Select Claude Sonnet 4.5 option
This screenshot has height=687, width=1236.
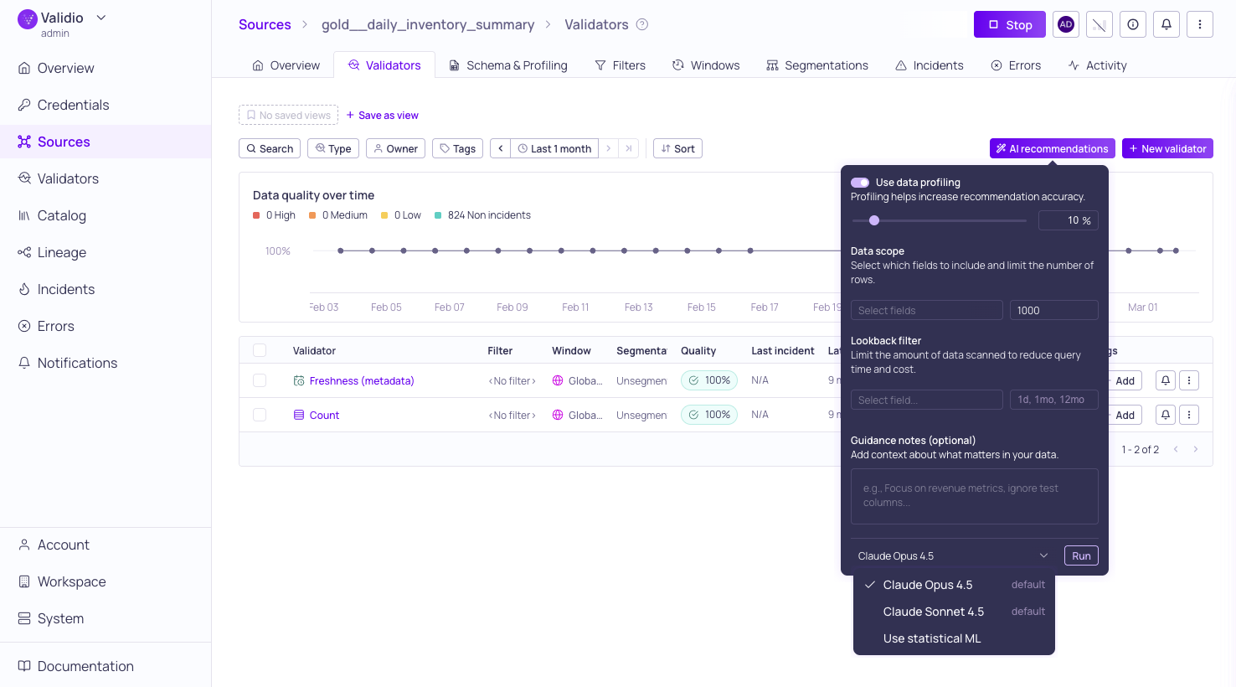[954, 612]
